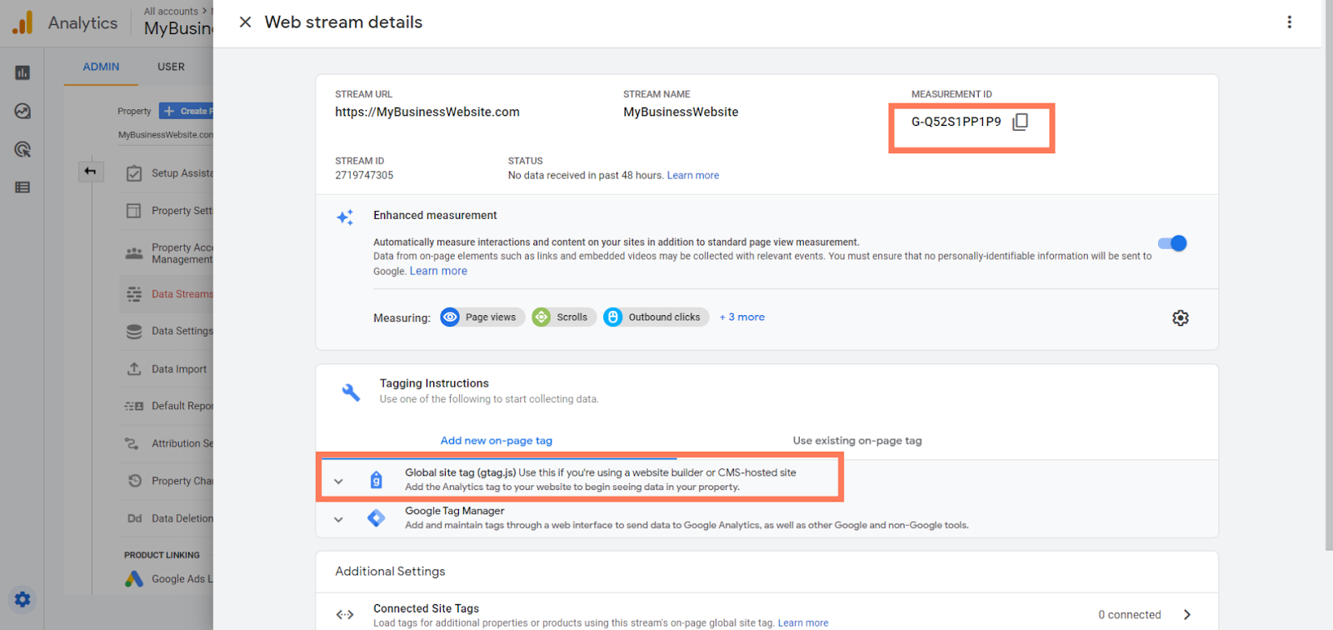Open Reports icon in left sidebar

coord(22,73)
